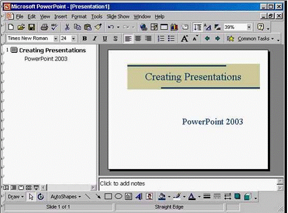Click the Print icon in toolbar
Screen dimensions: 288x213
pos(44,27)
